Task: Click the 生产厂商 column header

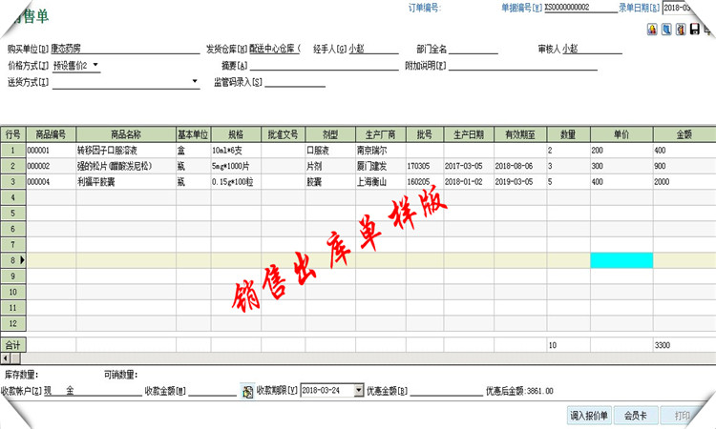Action: click(380, 134)
